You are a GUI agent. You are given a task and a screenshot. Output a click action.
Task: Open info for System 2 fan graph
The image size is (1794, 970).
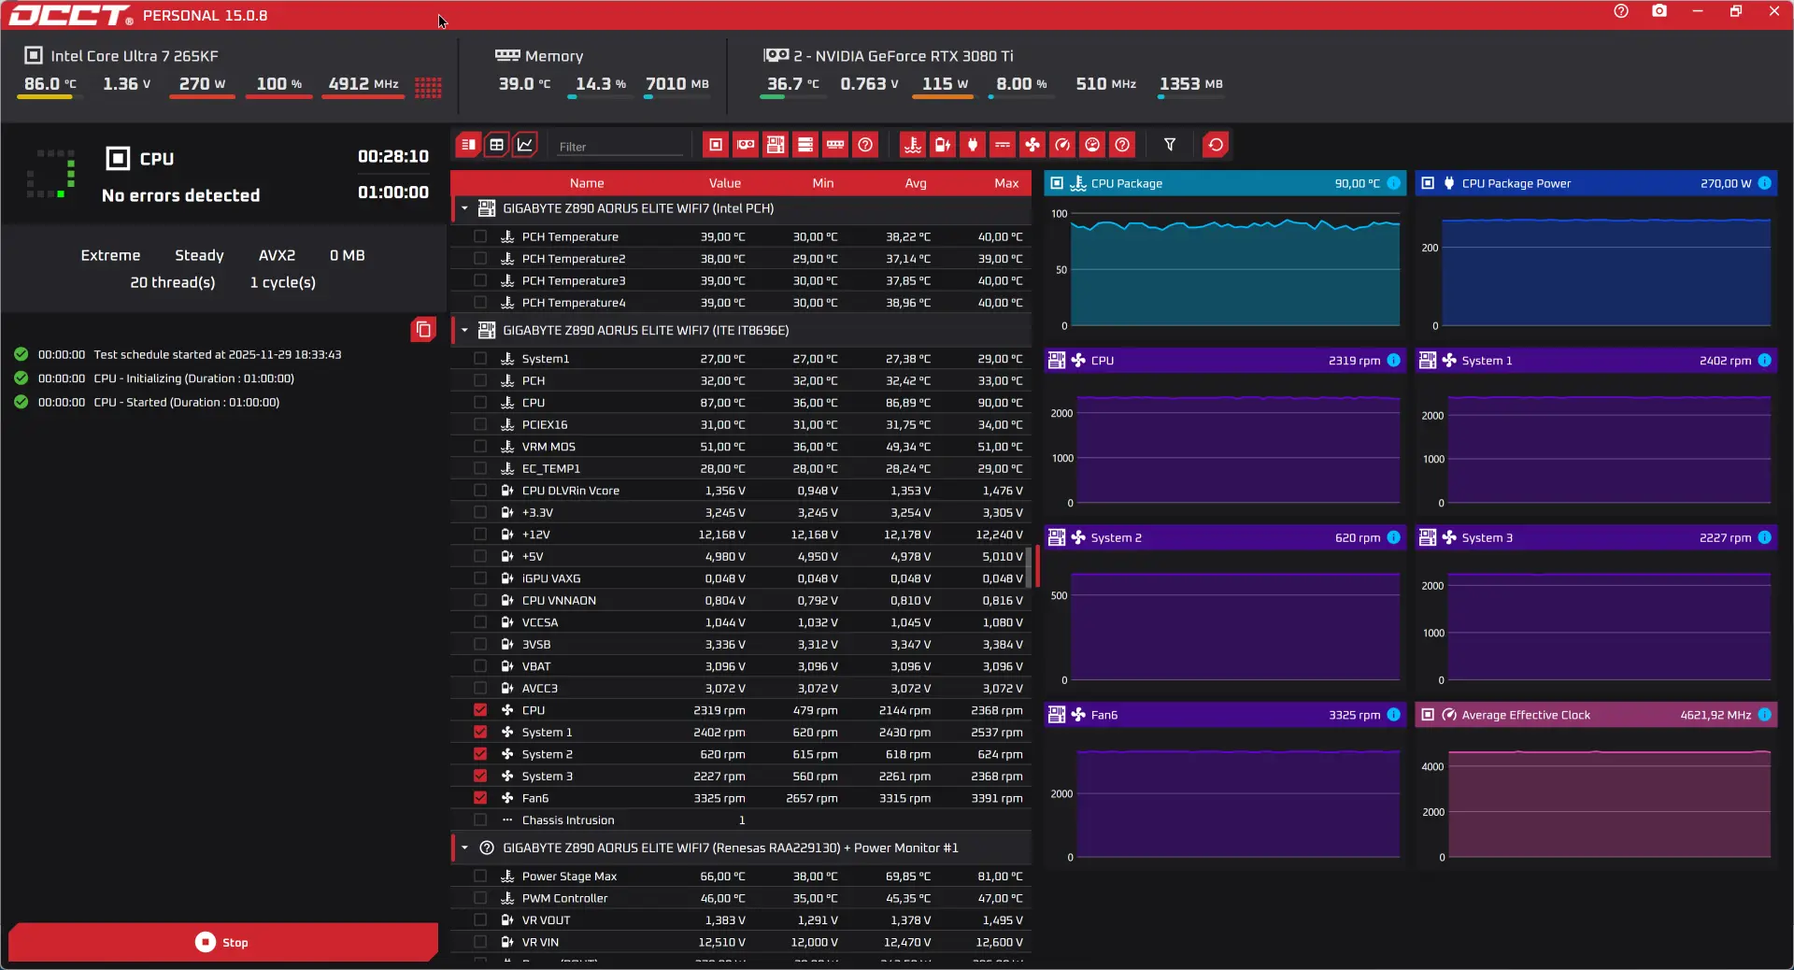1394,537
